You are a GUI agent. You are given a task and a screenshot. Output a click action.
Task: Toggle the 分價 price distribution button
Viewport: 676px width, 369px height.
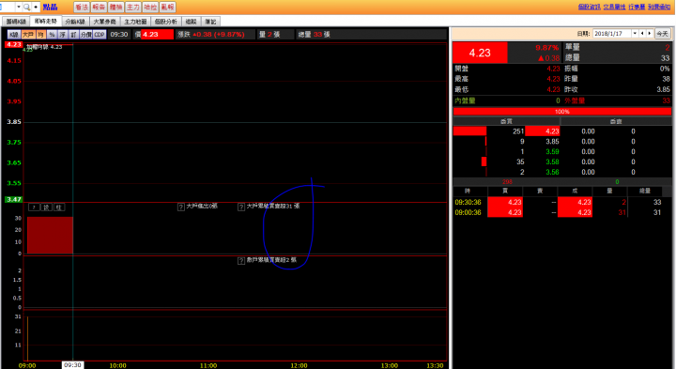86,35
